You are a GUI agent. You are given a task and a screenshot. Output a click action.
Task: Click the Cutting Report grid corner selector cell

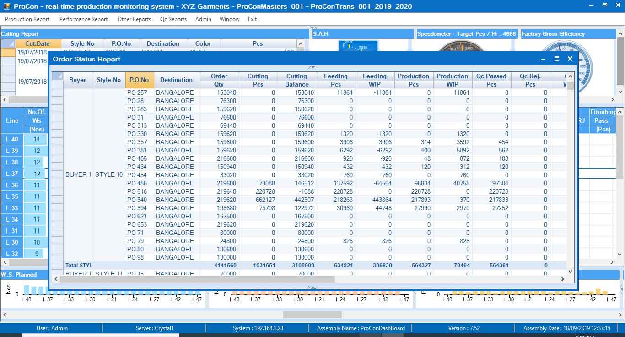(x=7, y=43)
